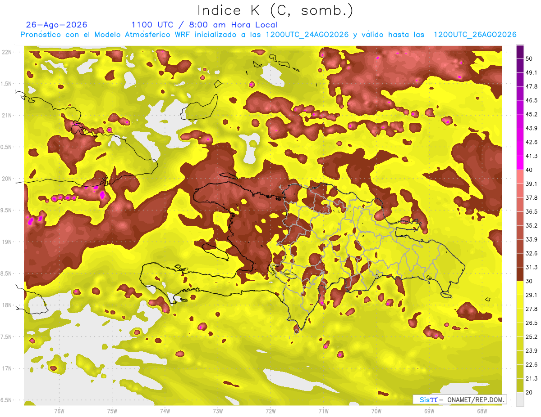Viewport: 541px width, 417px height.
Task: Click the color scale value "40"
Action: (529, 170)
